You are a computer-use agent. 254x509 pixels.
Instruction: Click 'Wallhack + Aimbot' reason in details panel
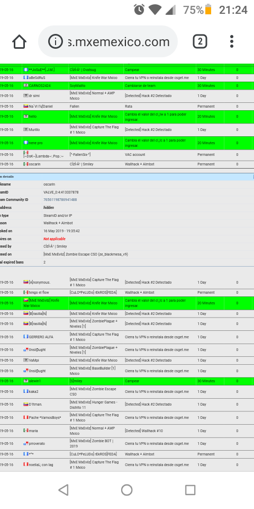(58, 223)
